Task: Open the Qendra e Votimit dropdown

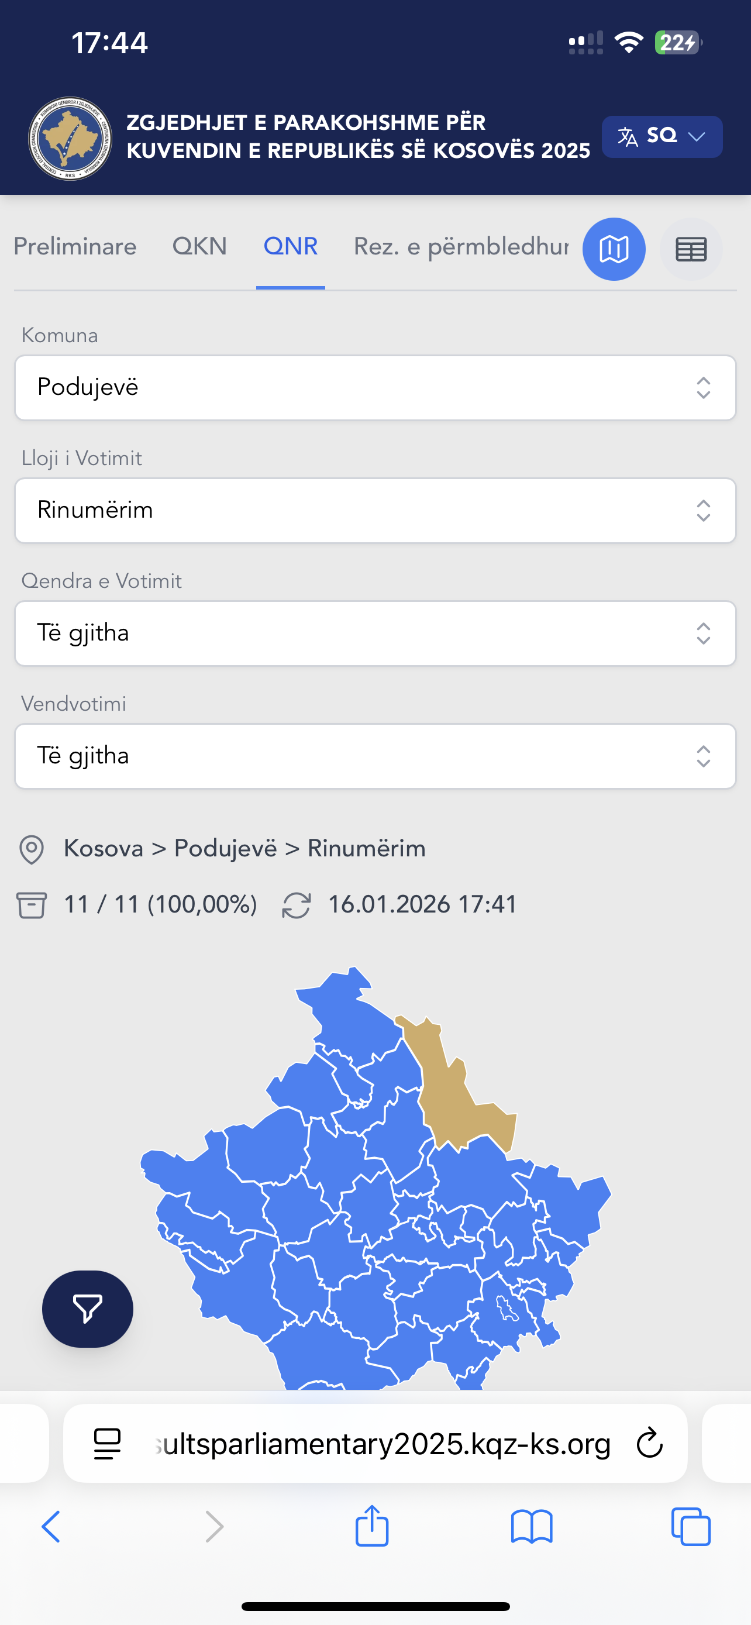Action: point(375,634)
